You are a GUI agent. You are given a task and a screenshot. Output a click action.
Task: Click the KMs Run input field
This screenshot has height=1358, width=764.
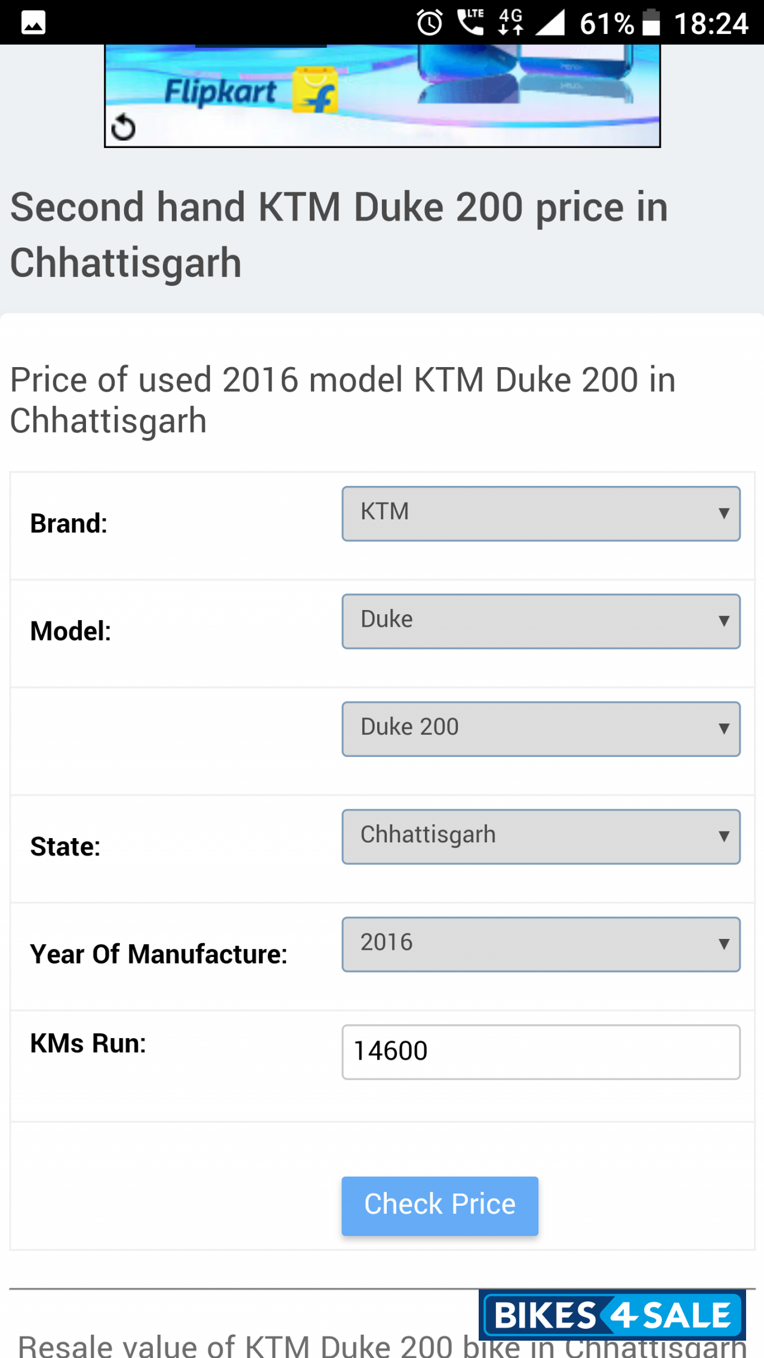point(541,1052)
